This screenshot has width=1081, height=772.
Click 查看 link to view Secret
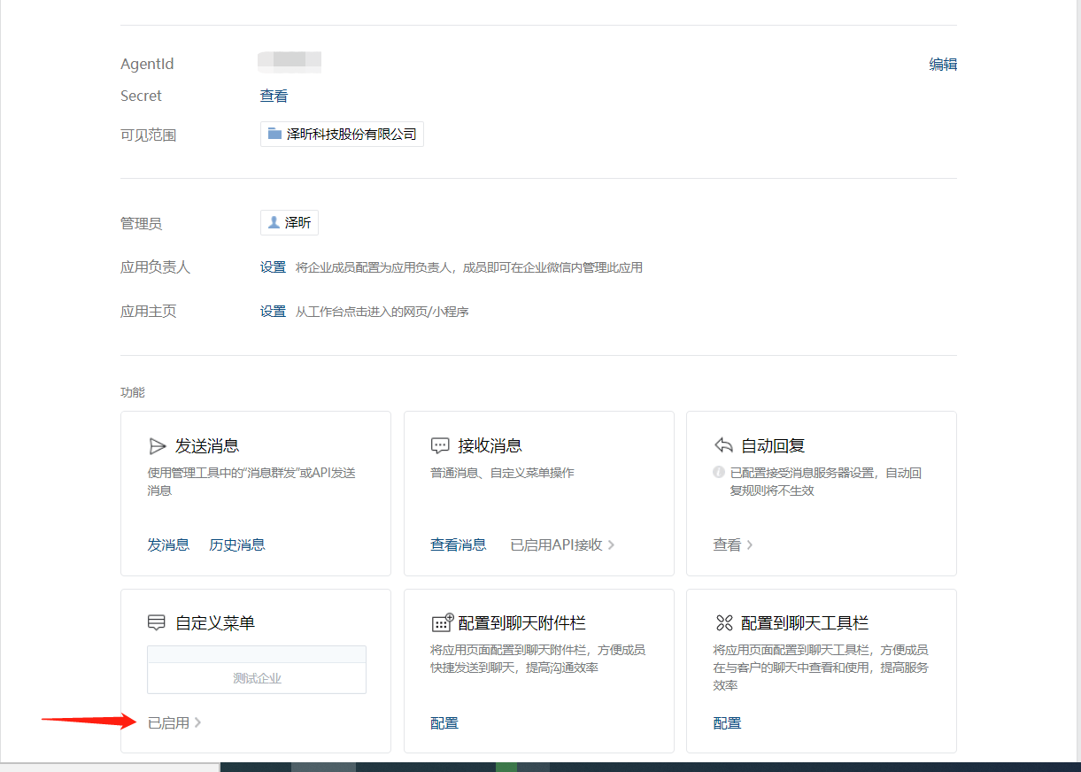click(274, 96)
